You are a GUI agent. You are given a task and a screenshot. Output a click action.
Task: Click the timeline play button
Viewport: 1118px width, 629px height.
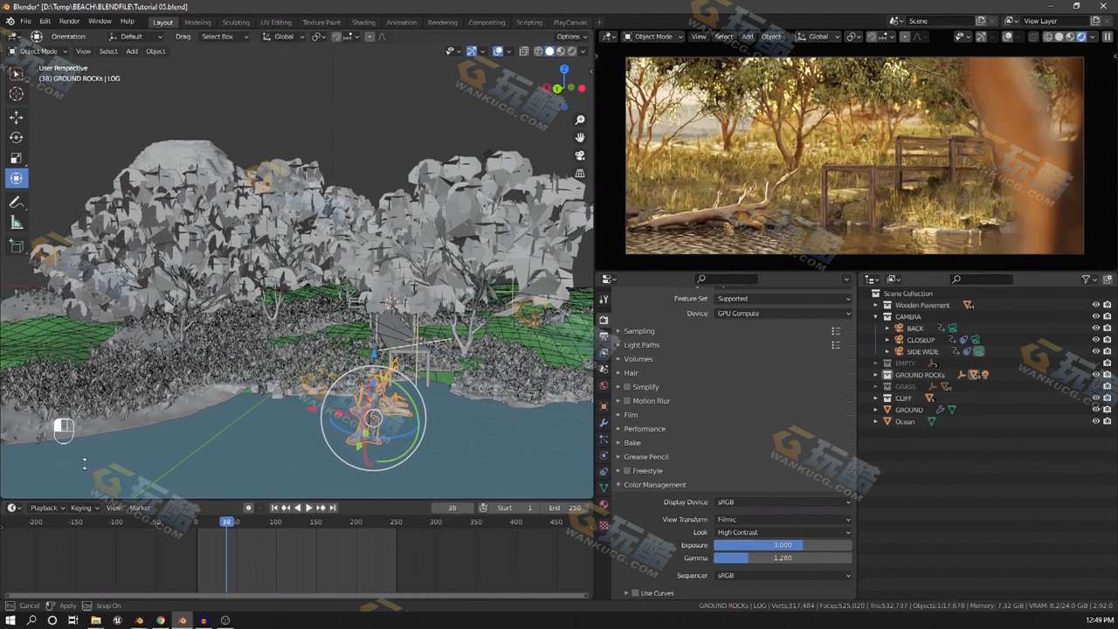308,508
